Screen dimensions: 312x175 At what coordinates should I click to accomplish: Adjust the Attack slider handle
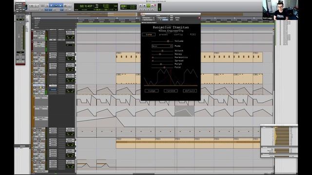coord(162,51)
